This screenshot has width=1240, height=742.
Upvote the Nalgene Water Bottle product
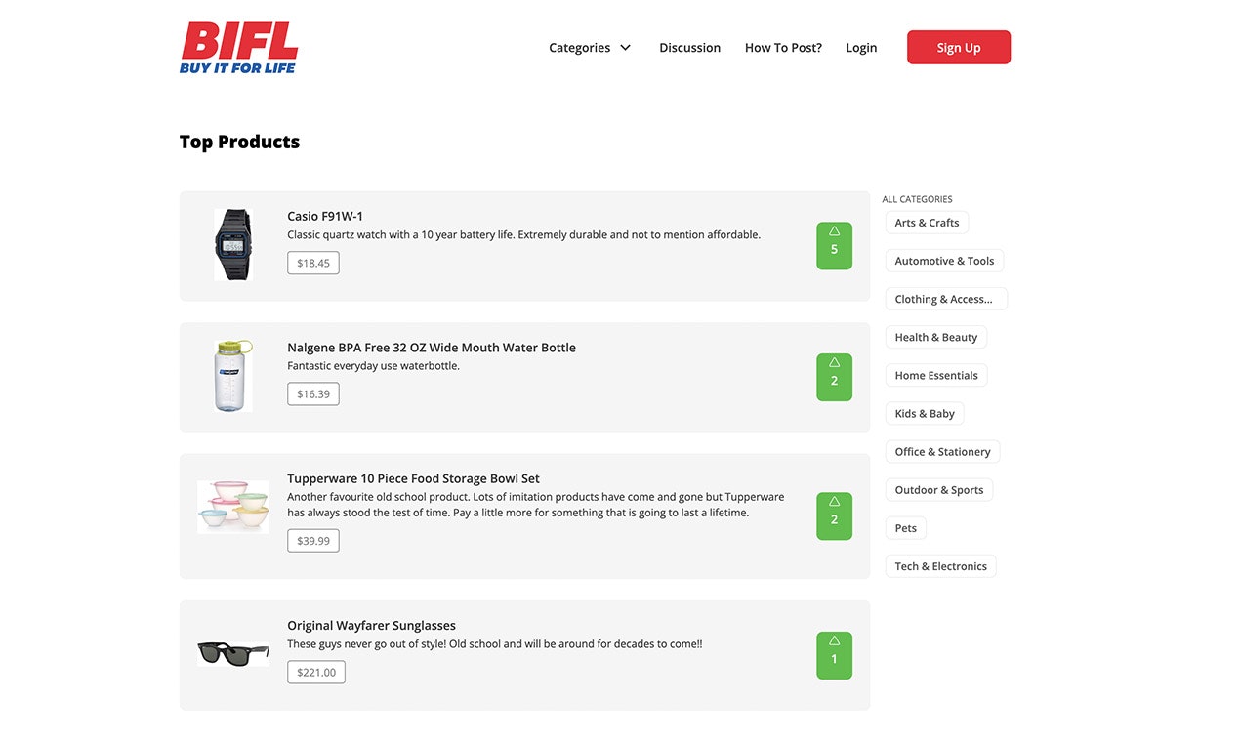834,377
